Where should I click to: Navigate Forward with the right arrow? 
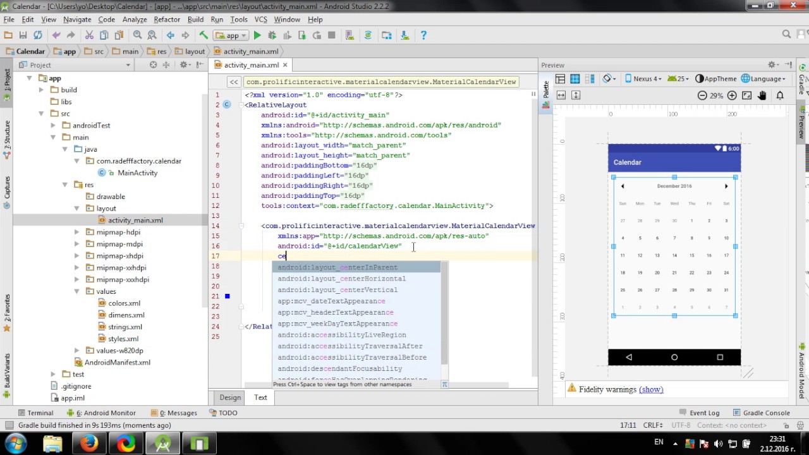pyautogui.click(x=185, y=35)
